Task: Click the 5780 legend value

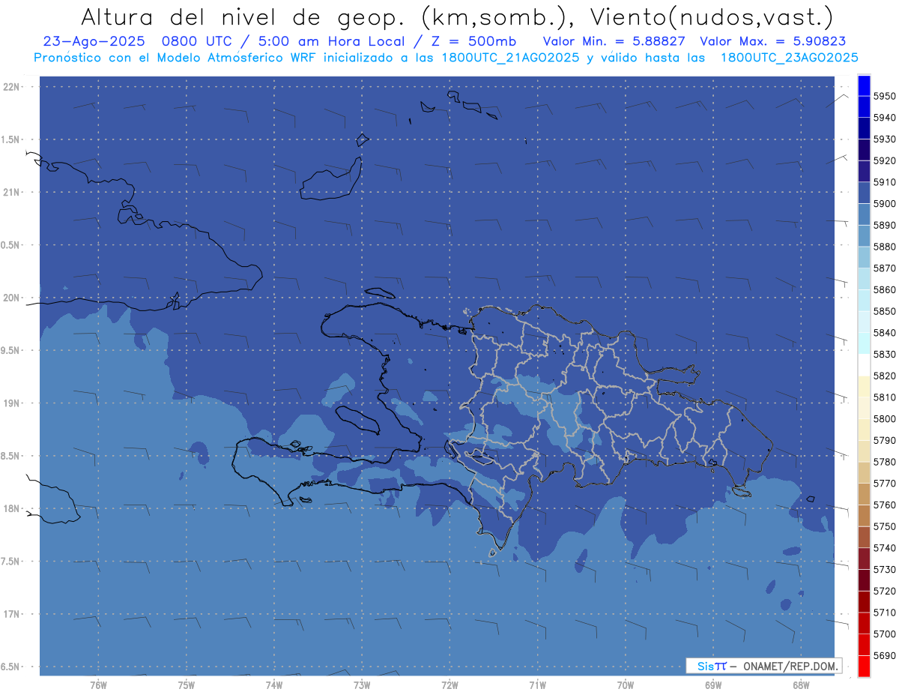Action: (884, 462)
